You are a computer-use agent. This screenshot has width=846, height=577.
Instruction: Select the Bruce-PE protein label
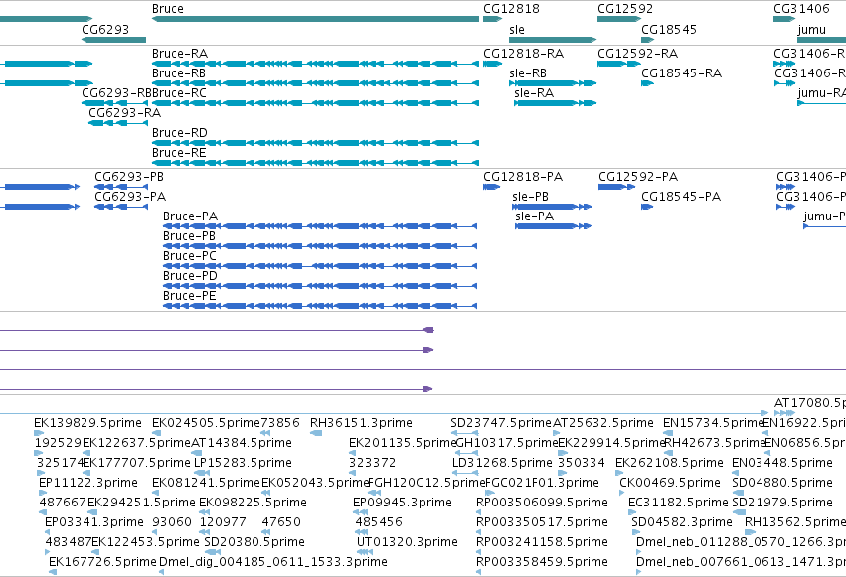[x=189, y=296]
